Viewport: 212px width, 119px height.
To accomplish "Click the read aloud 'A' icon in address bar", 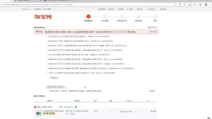I will click(185, 5).
